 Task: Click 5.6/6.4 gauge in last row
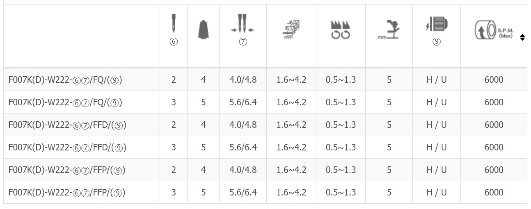(x=243, y=192)
